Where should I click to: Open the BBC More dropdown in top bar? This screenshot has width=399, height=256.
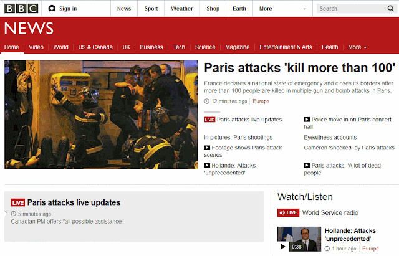click(x=282, y=9)
